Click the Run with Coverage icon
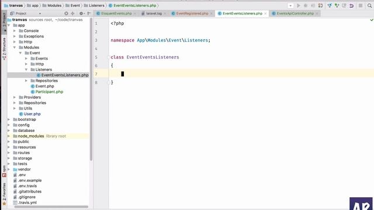This screenshot has height=210, width=374. point(313,5)
